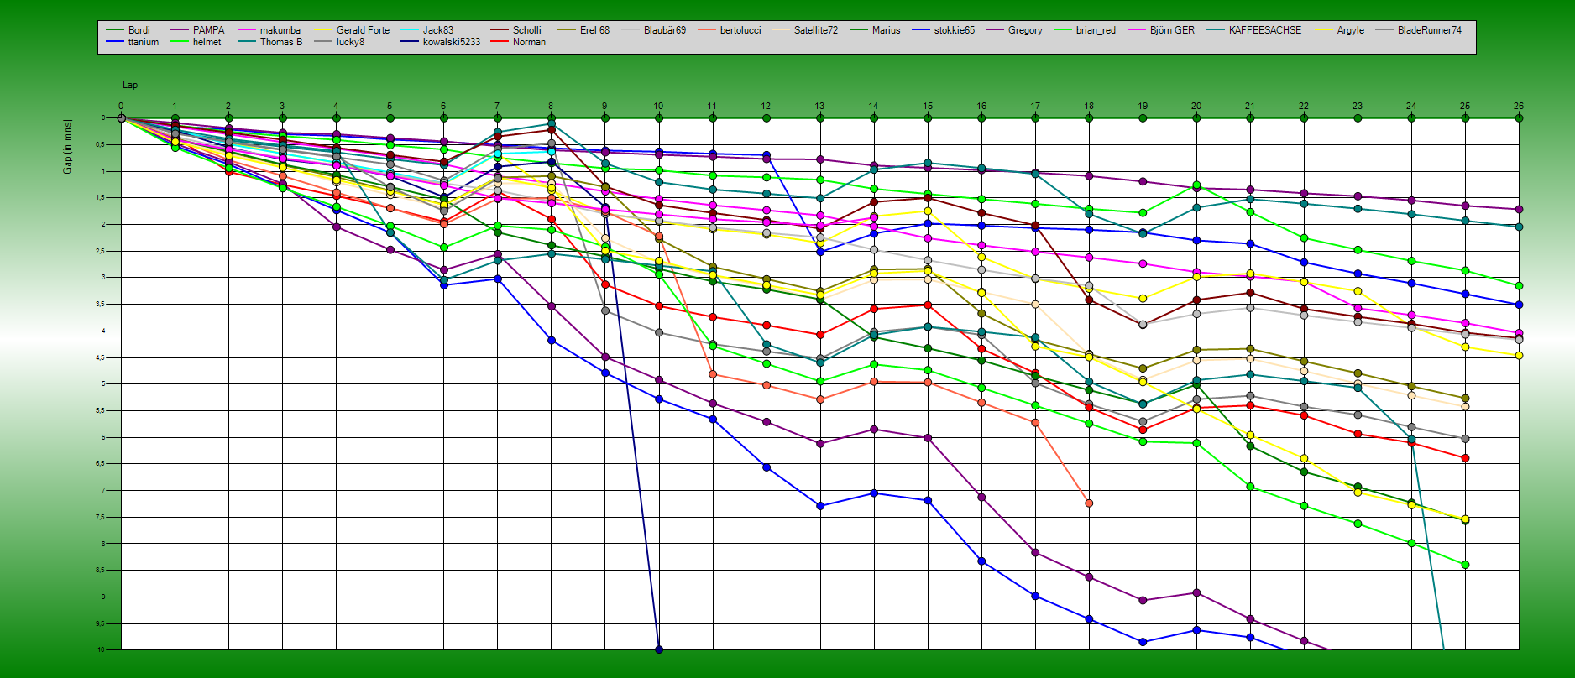Image resolution: width=1575 pixels, height=678 pixels.
Task: Click dark blue data point at 10-minute gap, lap 10
Action: coord(659,649)
